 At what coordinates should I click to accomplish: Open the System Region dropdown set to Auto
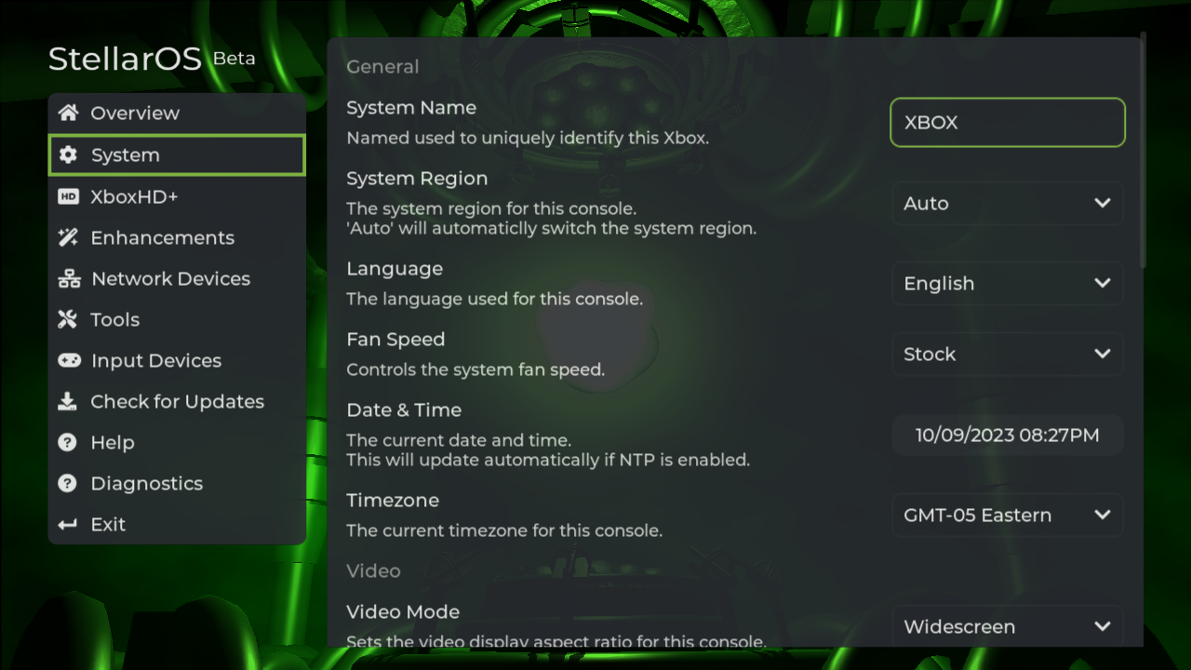(1008, 204)
